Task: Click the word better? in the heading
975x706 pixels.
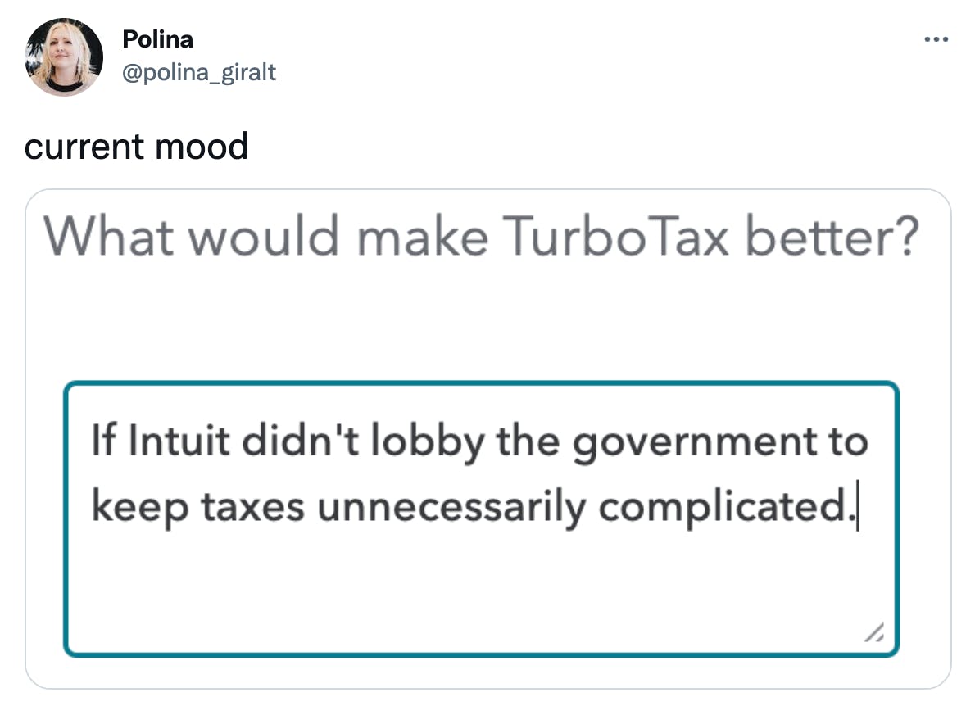Action: [832, 236]
